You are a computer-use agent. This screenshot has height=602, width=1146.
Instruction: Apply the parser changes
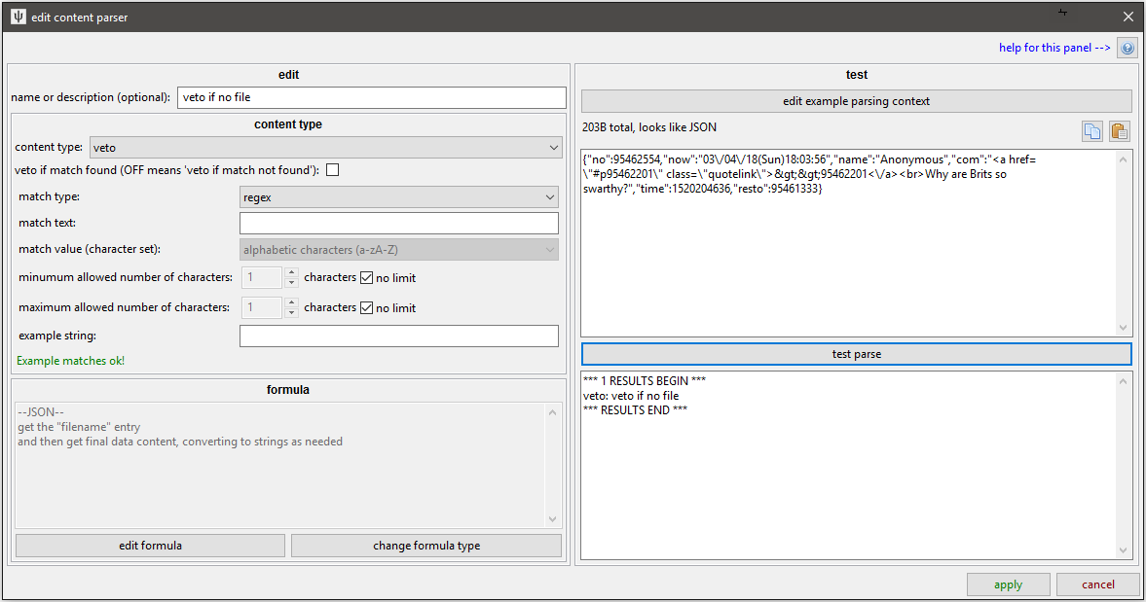coord(1008,584)
